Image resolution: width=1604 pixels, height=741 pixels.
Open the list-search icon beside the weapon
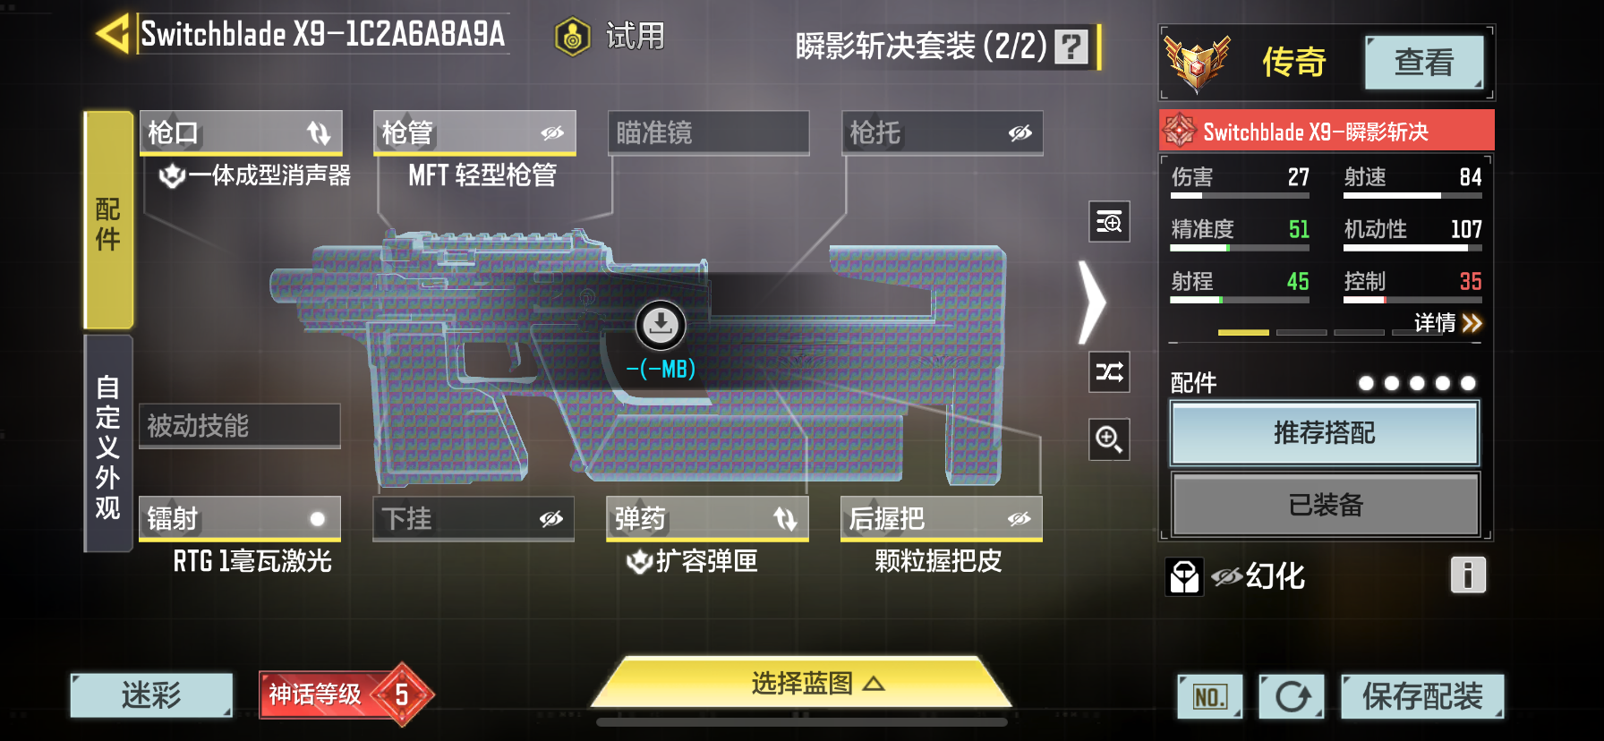[1109, 221]
